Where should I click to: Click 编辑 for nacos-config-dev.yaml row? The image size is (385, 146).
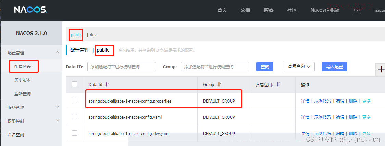pos(340,133)
